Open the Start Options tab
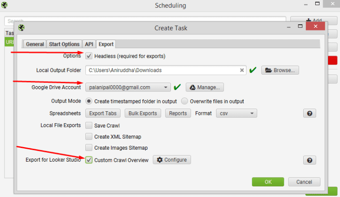The width and height of the screenshot is (340, 197). point(64,44)
